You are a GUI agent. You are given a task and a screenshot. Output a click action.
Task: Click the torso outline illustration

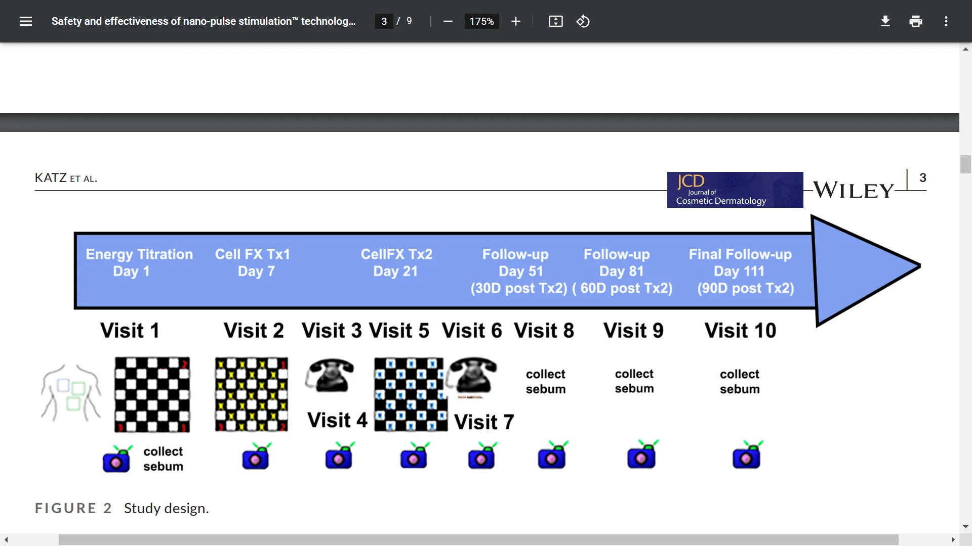[71, 393]
